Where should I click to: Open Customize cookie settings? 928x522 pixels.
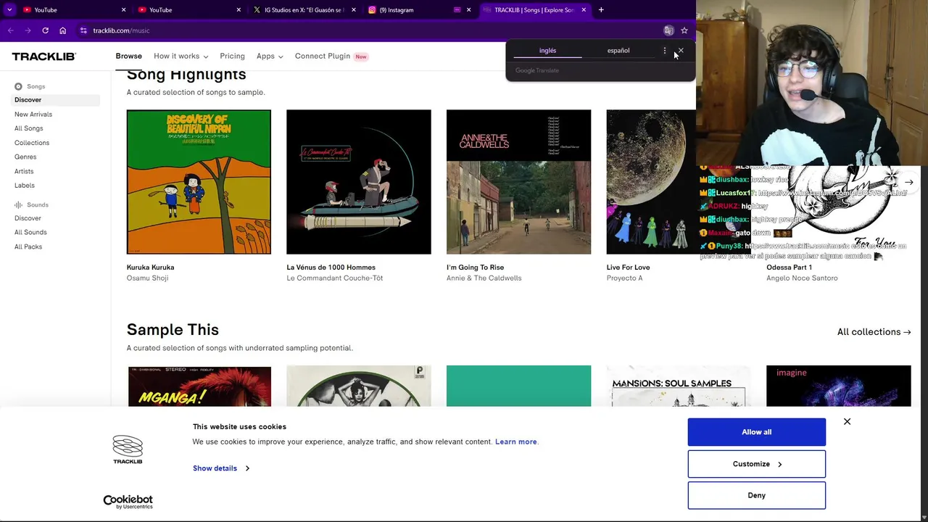(x=756, y=464)
